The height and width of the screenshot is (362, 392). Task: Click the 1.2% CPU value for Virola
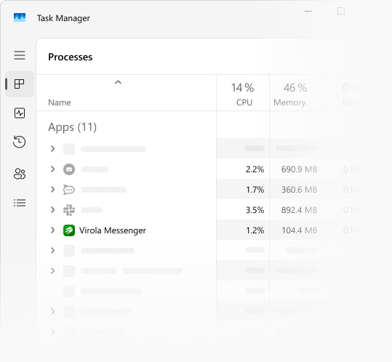(x=255, y=230)
